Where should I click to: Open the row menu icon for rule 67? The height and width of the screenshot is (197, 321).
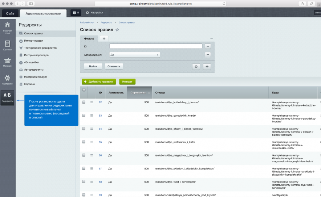[x=92, y=169]
